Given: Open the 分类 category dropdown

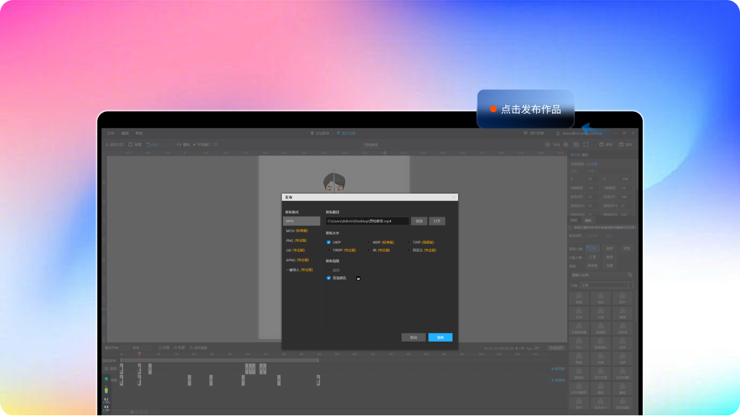Looking at the screenshot, I should coord(606,285).
